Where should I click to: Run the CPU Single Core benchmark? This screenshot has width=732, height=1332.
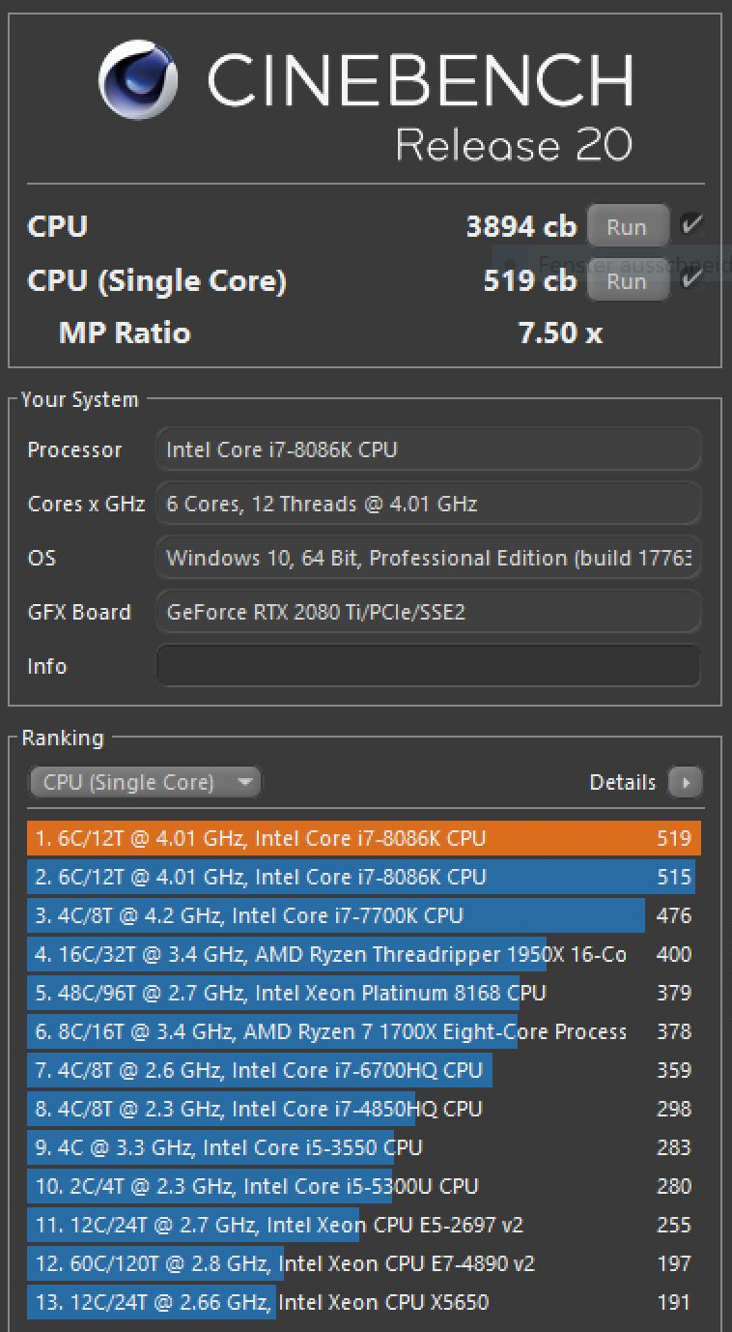click(628, 280)
